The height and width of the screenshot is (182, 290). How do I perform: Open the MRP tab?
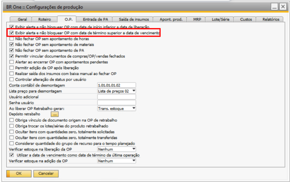pyautogui.click(x=198, y=19)
